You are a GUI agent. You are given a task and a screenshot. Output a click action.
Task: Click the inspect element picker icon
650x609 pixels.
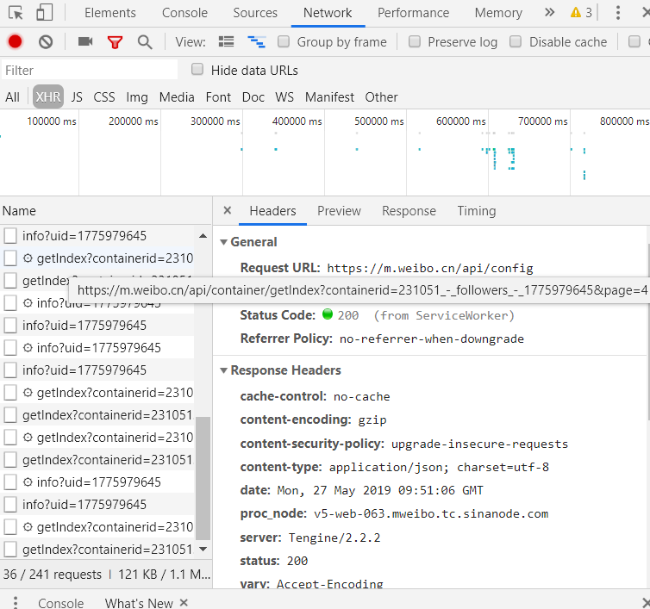coord(16,13)
